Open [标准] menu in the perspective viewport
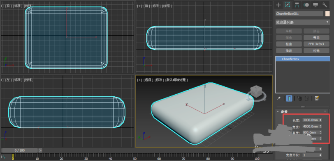Image resolution: width=334 pixels, height=161 pixels. coord(159,80)
